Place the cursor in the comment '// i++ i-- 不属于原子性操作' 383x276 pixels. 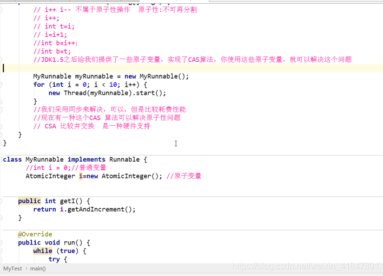click(82, 10)
